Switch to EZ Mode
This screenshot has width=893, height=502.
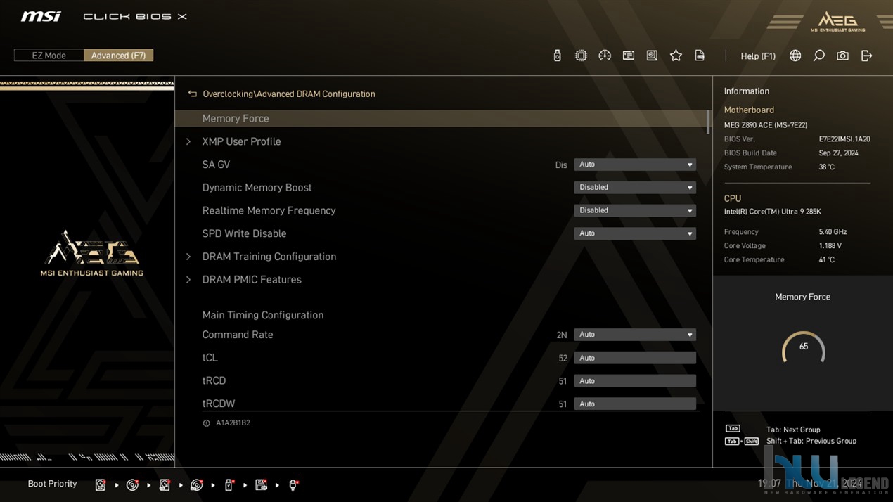[x=49, y=56]
